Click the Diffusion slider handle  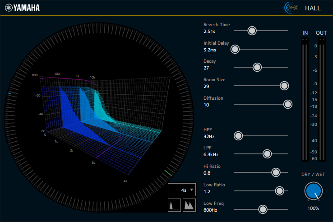click(287, 104)
